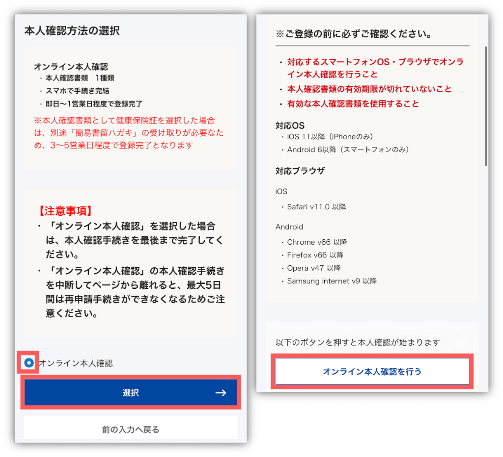The width and height of the screenshot is (503, 457).
Task: Click the オンライン本人確認 radio label text
Action: pos(76,363)
